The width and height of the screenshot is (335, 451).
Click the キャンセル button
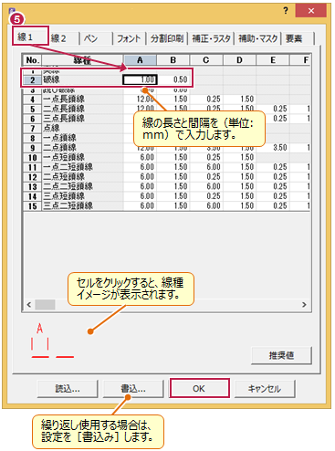[265, 389]
